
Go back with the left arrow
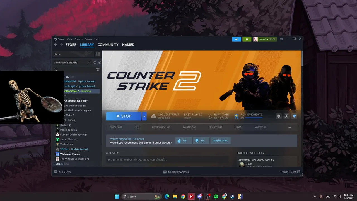(x=56, y=45)
